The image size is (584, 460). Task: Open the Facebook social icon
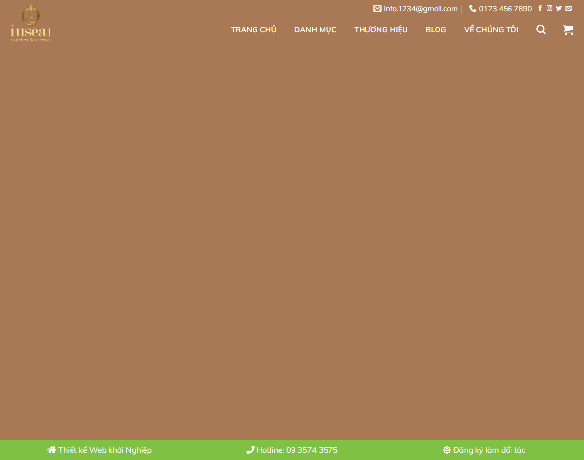[x=540, y=8]
